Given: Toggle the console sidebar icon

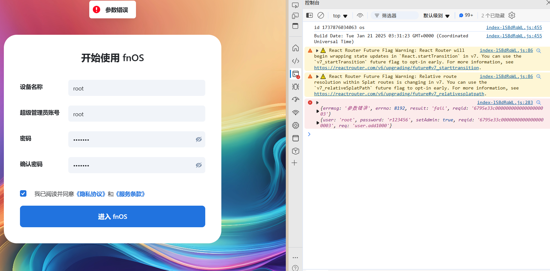Looking at the screenshot, I should (x=309, y=15).
